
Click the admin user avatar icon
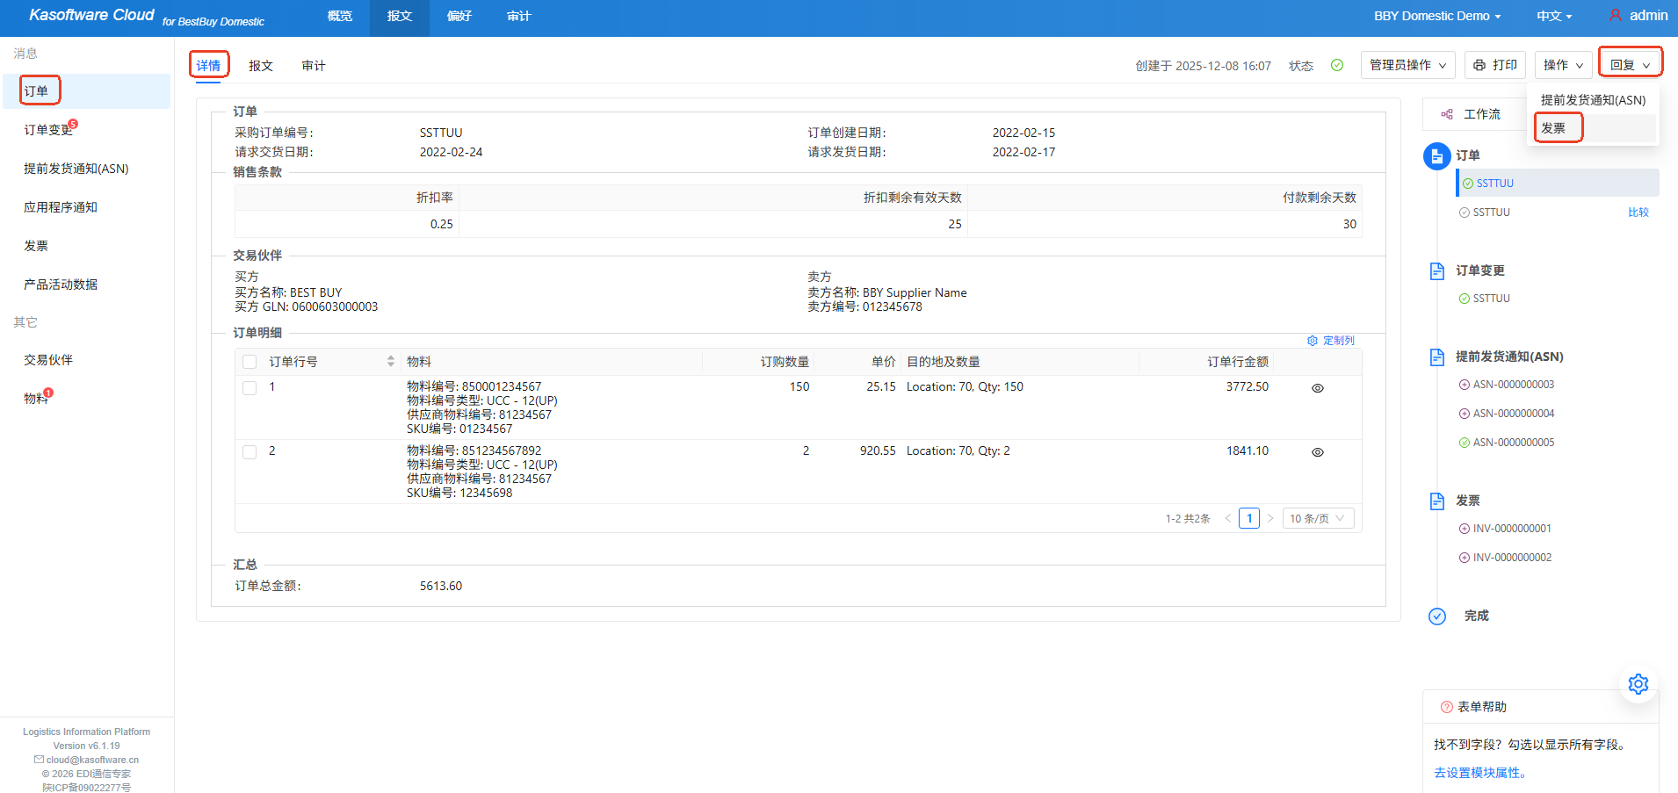point(1615,16)
